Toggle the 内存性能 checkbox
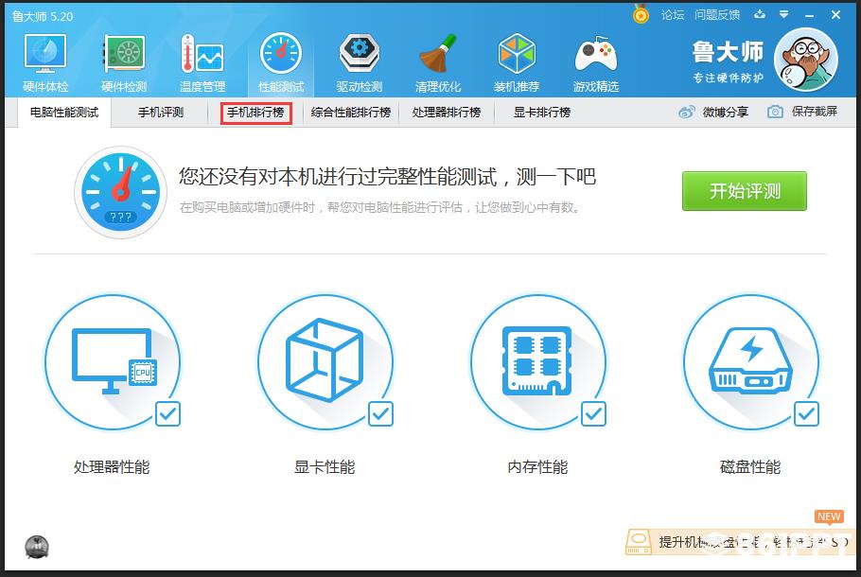This screenshot has height=577, width=861. tap(593, 413)
